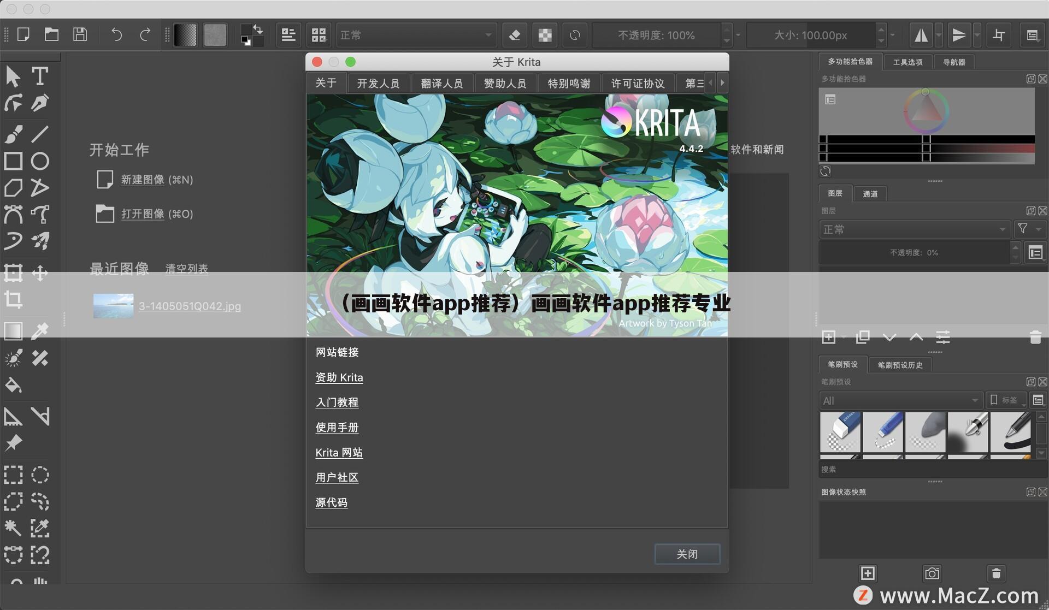Open the horizontal mirror options dropdown arrow
Image resolution: width=1049 pixels, height=610 pixels.
[x=939, y=35]
